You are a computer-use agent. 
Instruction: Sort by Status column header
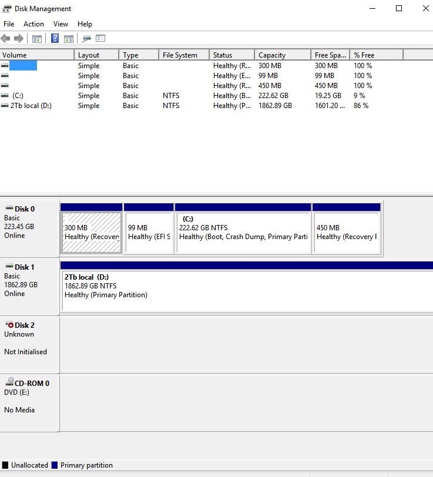[232, 55]
